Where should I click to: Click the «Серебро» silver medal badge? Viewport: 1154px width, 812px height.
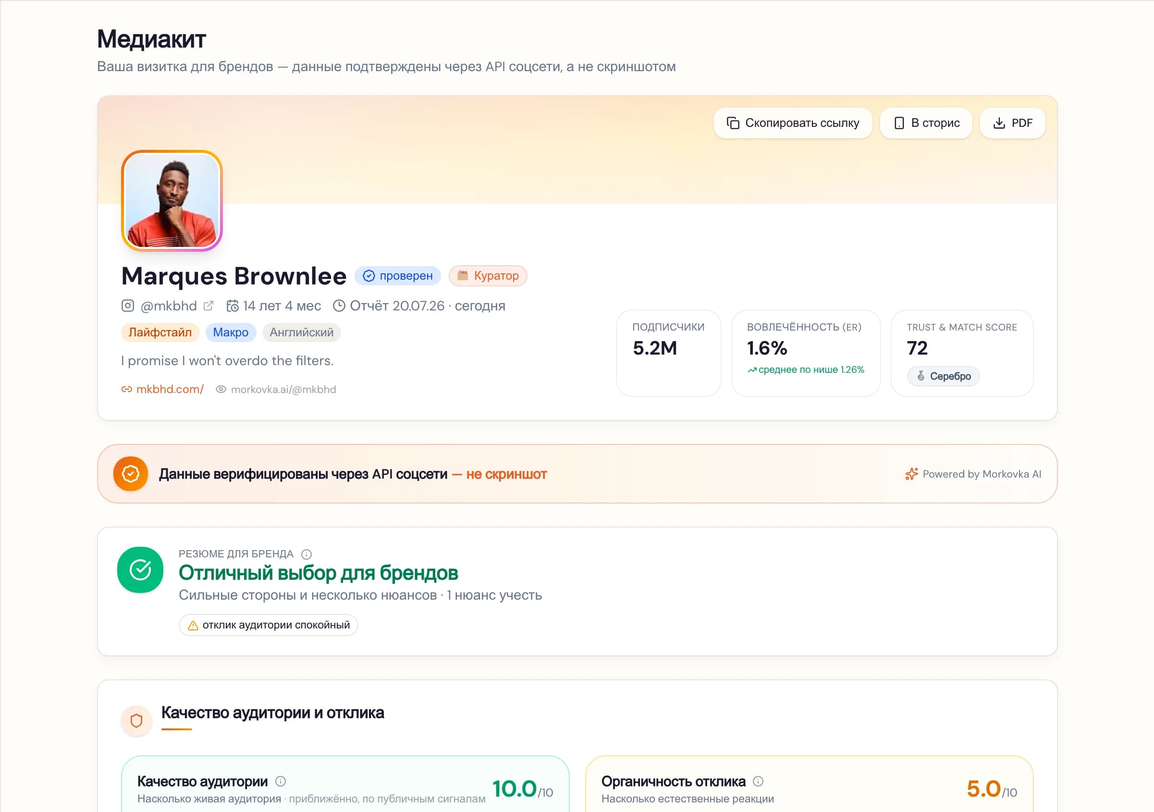pos(944,376)
